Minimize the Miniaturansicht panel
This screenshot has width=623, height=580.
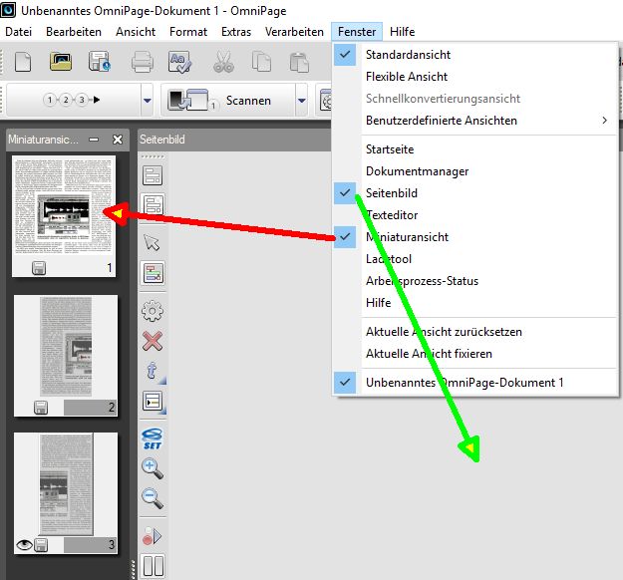point(94,140)
